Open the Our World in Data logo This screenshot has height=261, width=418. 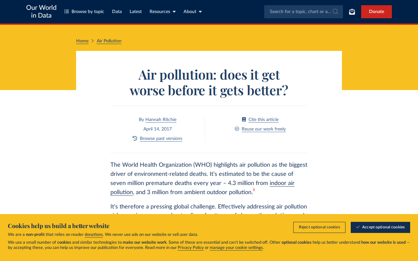point(41,11)
